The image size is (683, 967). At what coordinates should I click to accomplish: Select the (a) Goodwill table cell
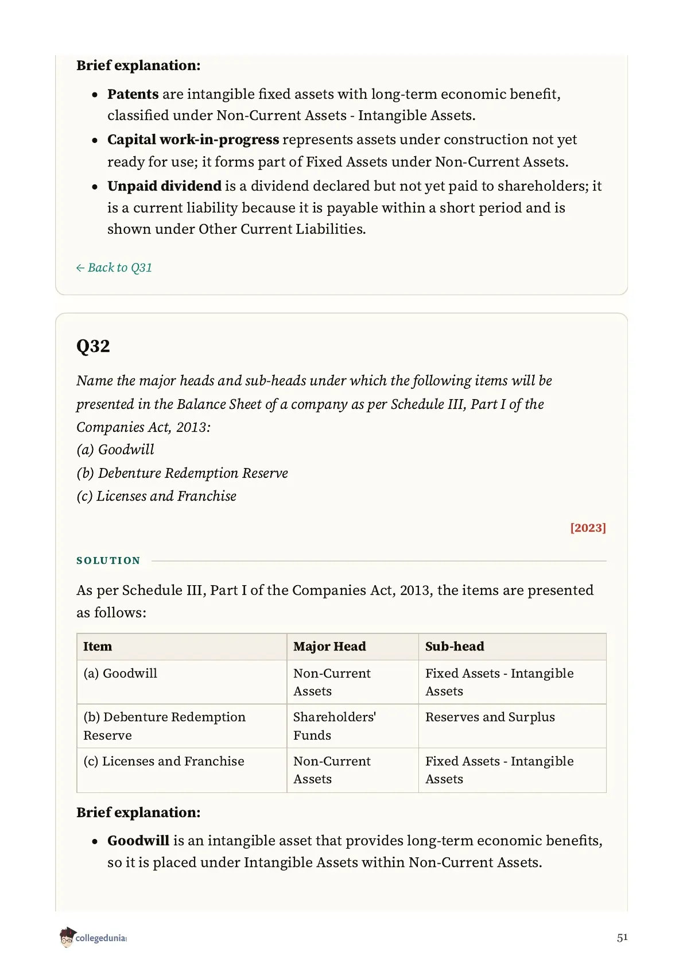(x=182, y=682)
